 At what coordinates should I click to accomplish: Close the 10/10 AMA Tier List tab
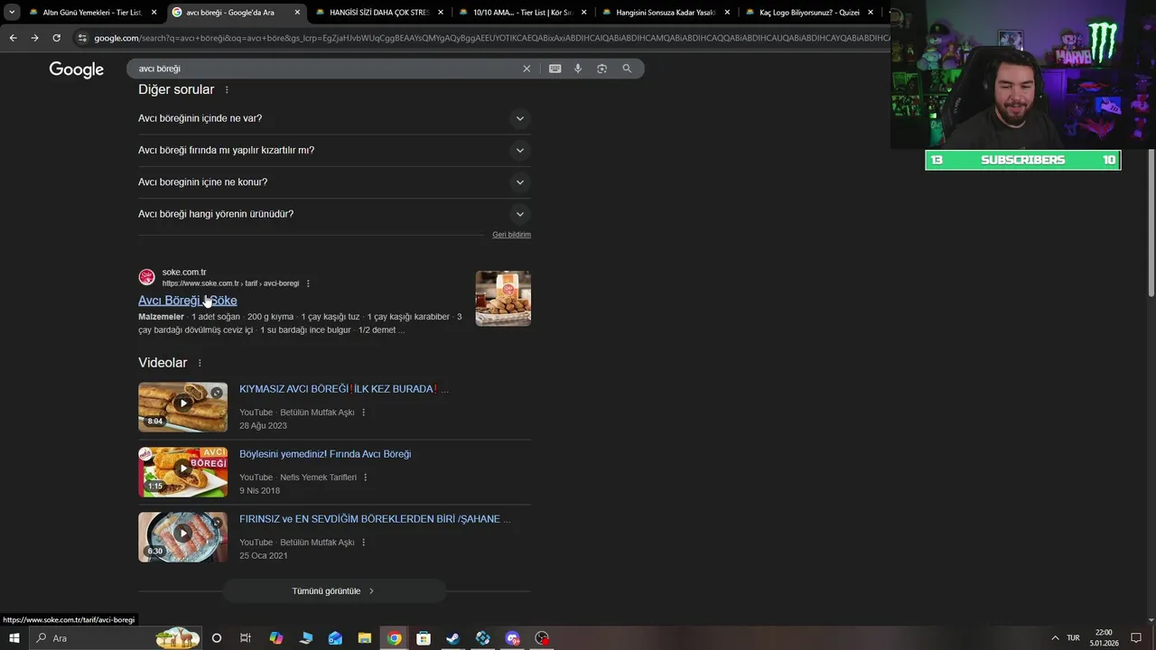click(584, 13)
